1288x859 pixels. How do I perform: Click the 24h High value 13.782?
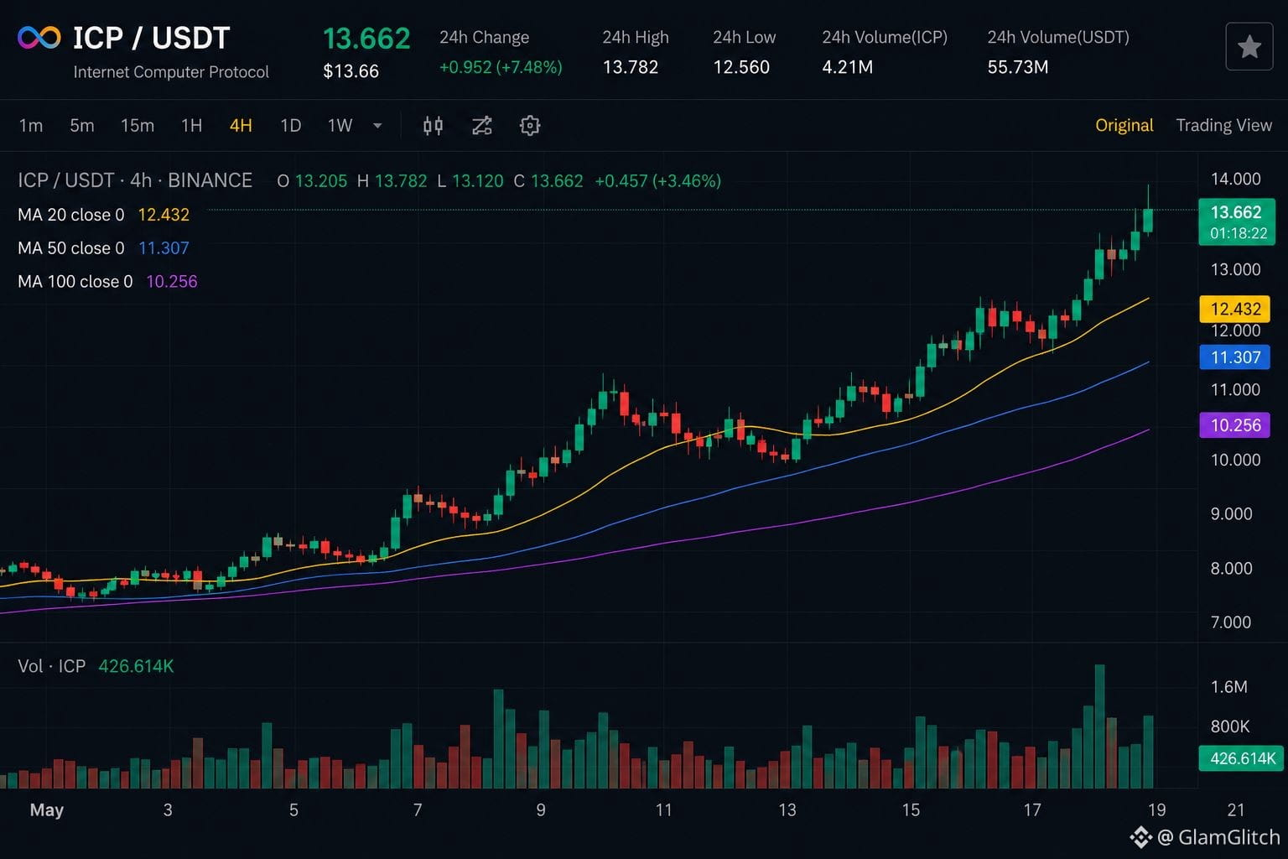(631, 67)
